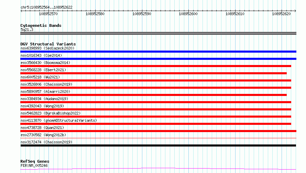Select variant esv2730582 (Wong2012b) label
306x173 pixels.
[x=43, y=135]
